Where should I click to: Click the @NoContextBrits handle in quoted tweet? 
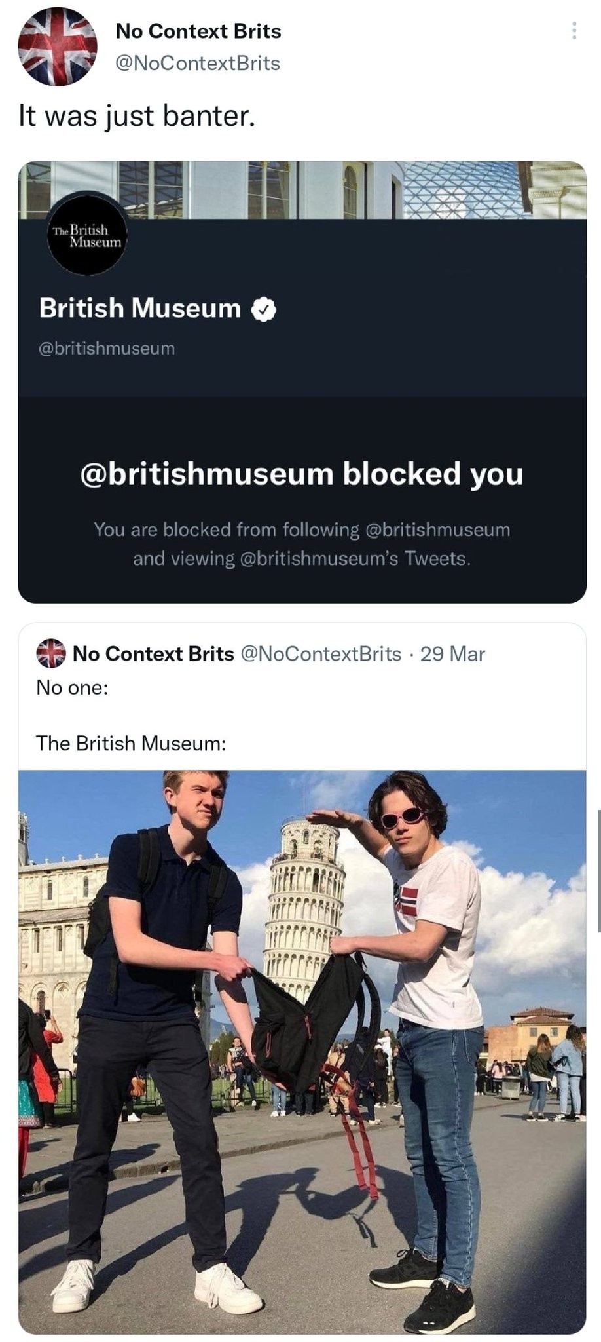click(x=321, y=654)
